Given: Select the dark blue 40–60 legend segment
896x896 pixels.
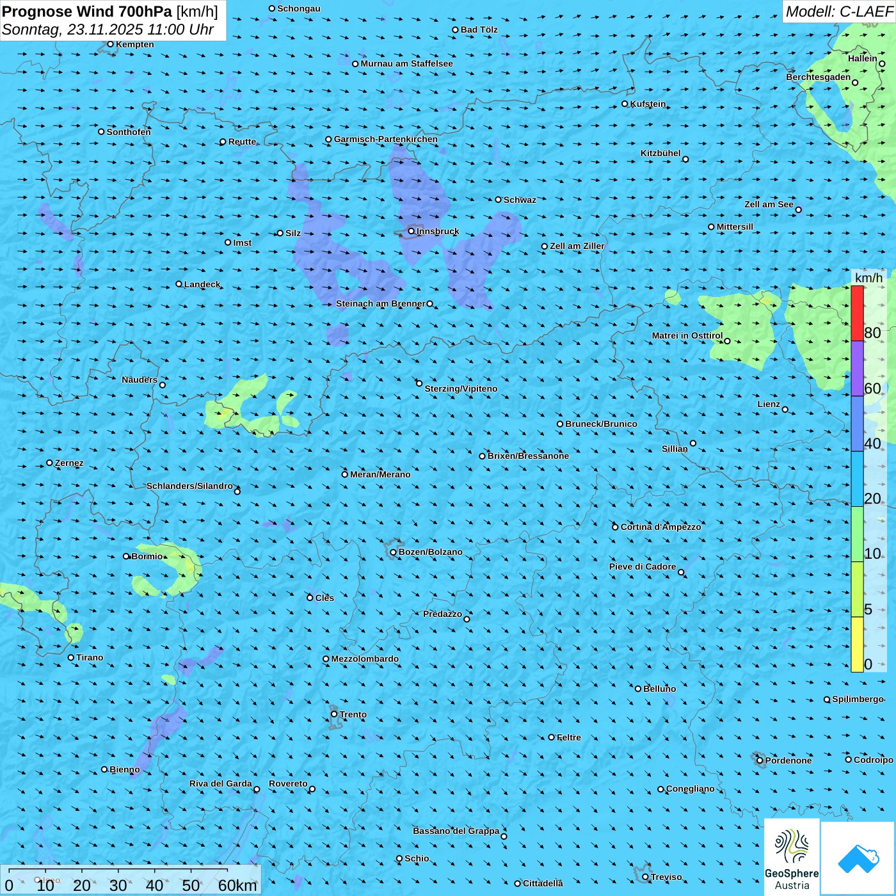Looking at the screenshot, I should (857, 424).
